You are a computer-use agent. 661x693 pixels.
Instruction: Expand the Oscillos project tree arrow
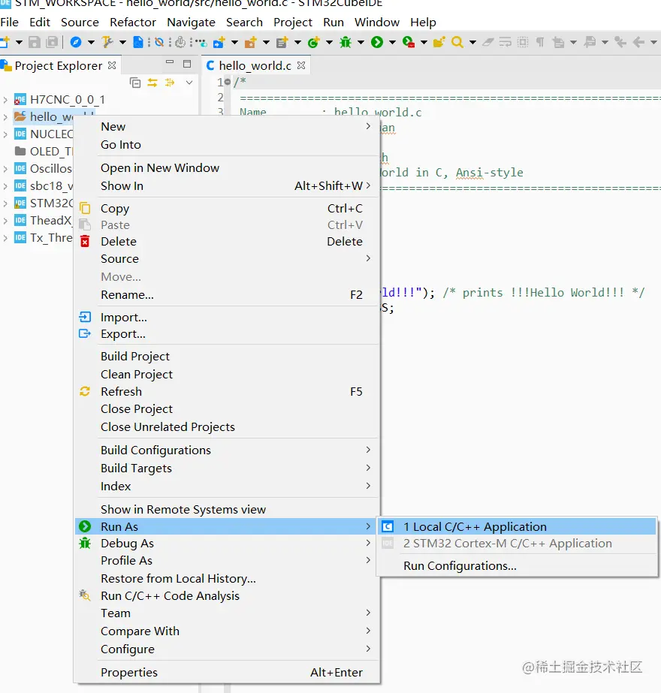pos(5,169)
